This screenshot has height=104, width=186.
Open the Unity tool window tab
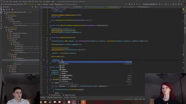point(67,97)
